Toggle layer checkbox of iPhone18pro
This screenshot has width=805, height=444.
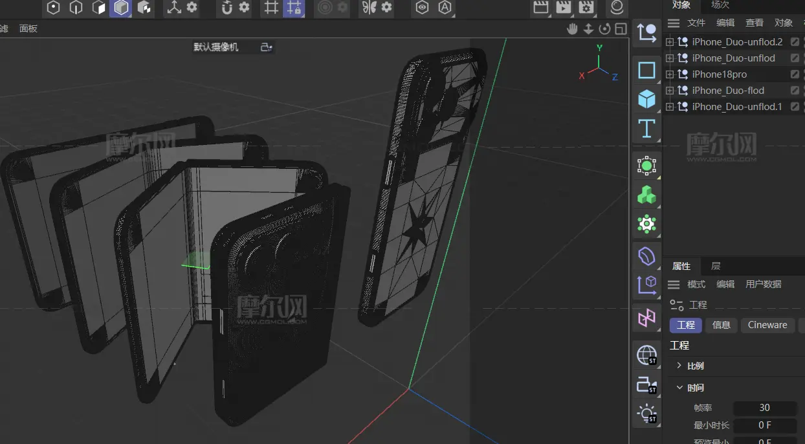click(795, 74)
